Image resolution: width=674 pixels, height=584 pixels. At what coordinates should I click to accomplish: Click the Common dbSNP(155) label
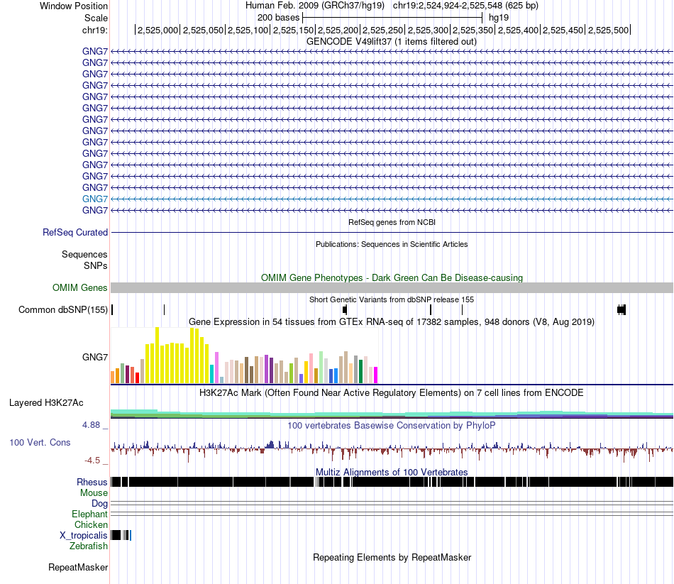point(63,309)
